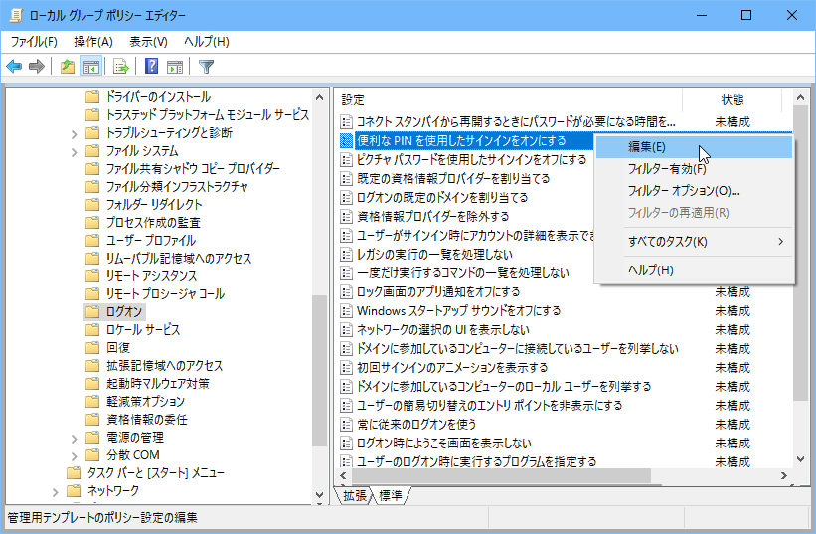Click the ドライバーのインストール folder icon
The height and width of the screenshot is (534, 816).
coord(92,97)
